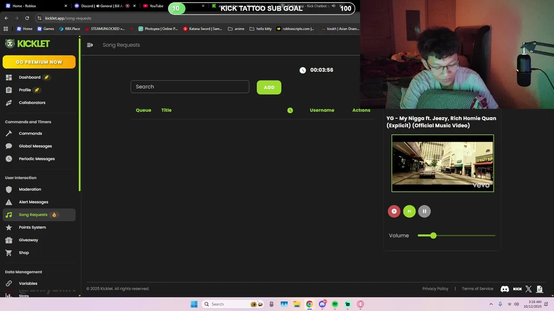The width and height of the screenshot is (554, 311).
Task: Click the red remove song button
Action: 394,211
